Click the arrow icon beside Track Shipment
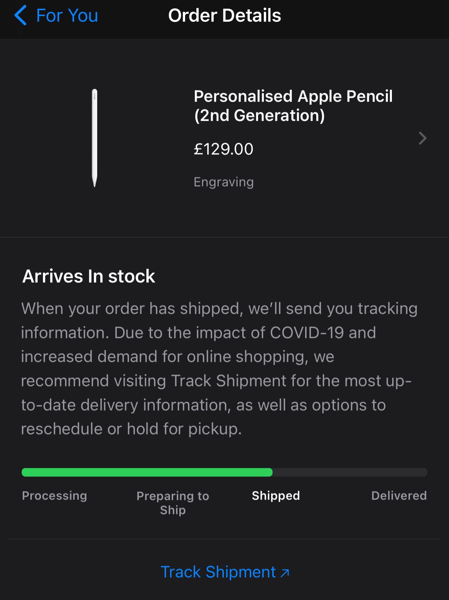Viewport: 449px width, 600px height. coord(285,573)
